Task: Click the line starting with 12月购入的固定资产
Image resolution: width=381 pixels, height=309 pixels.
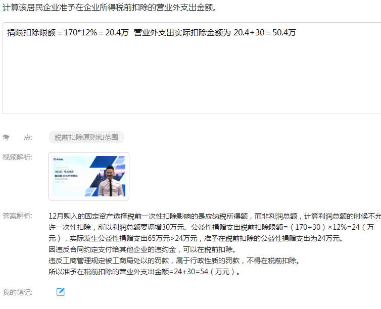Action: pyautogui.click(x=215, y=216)
